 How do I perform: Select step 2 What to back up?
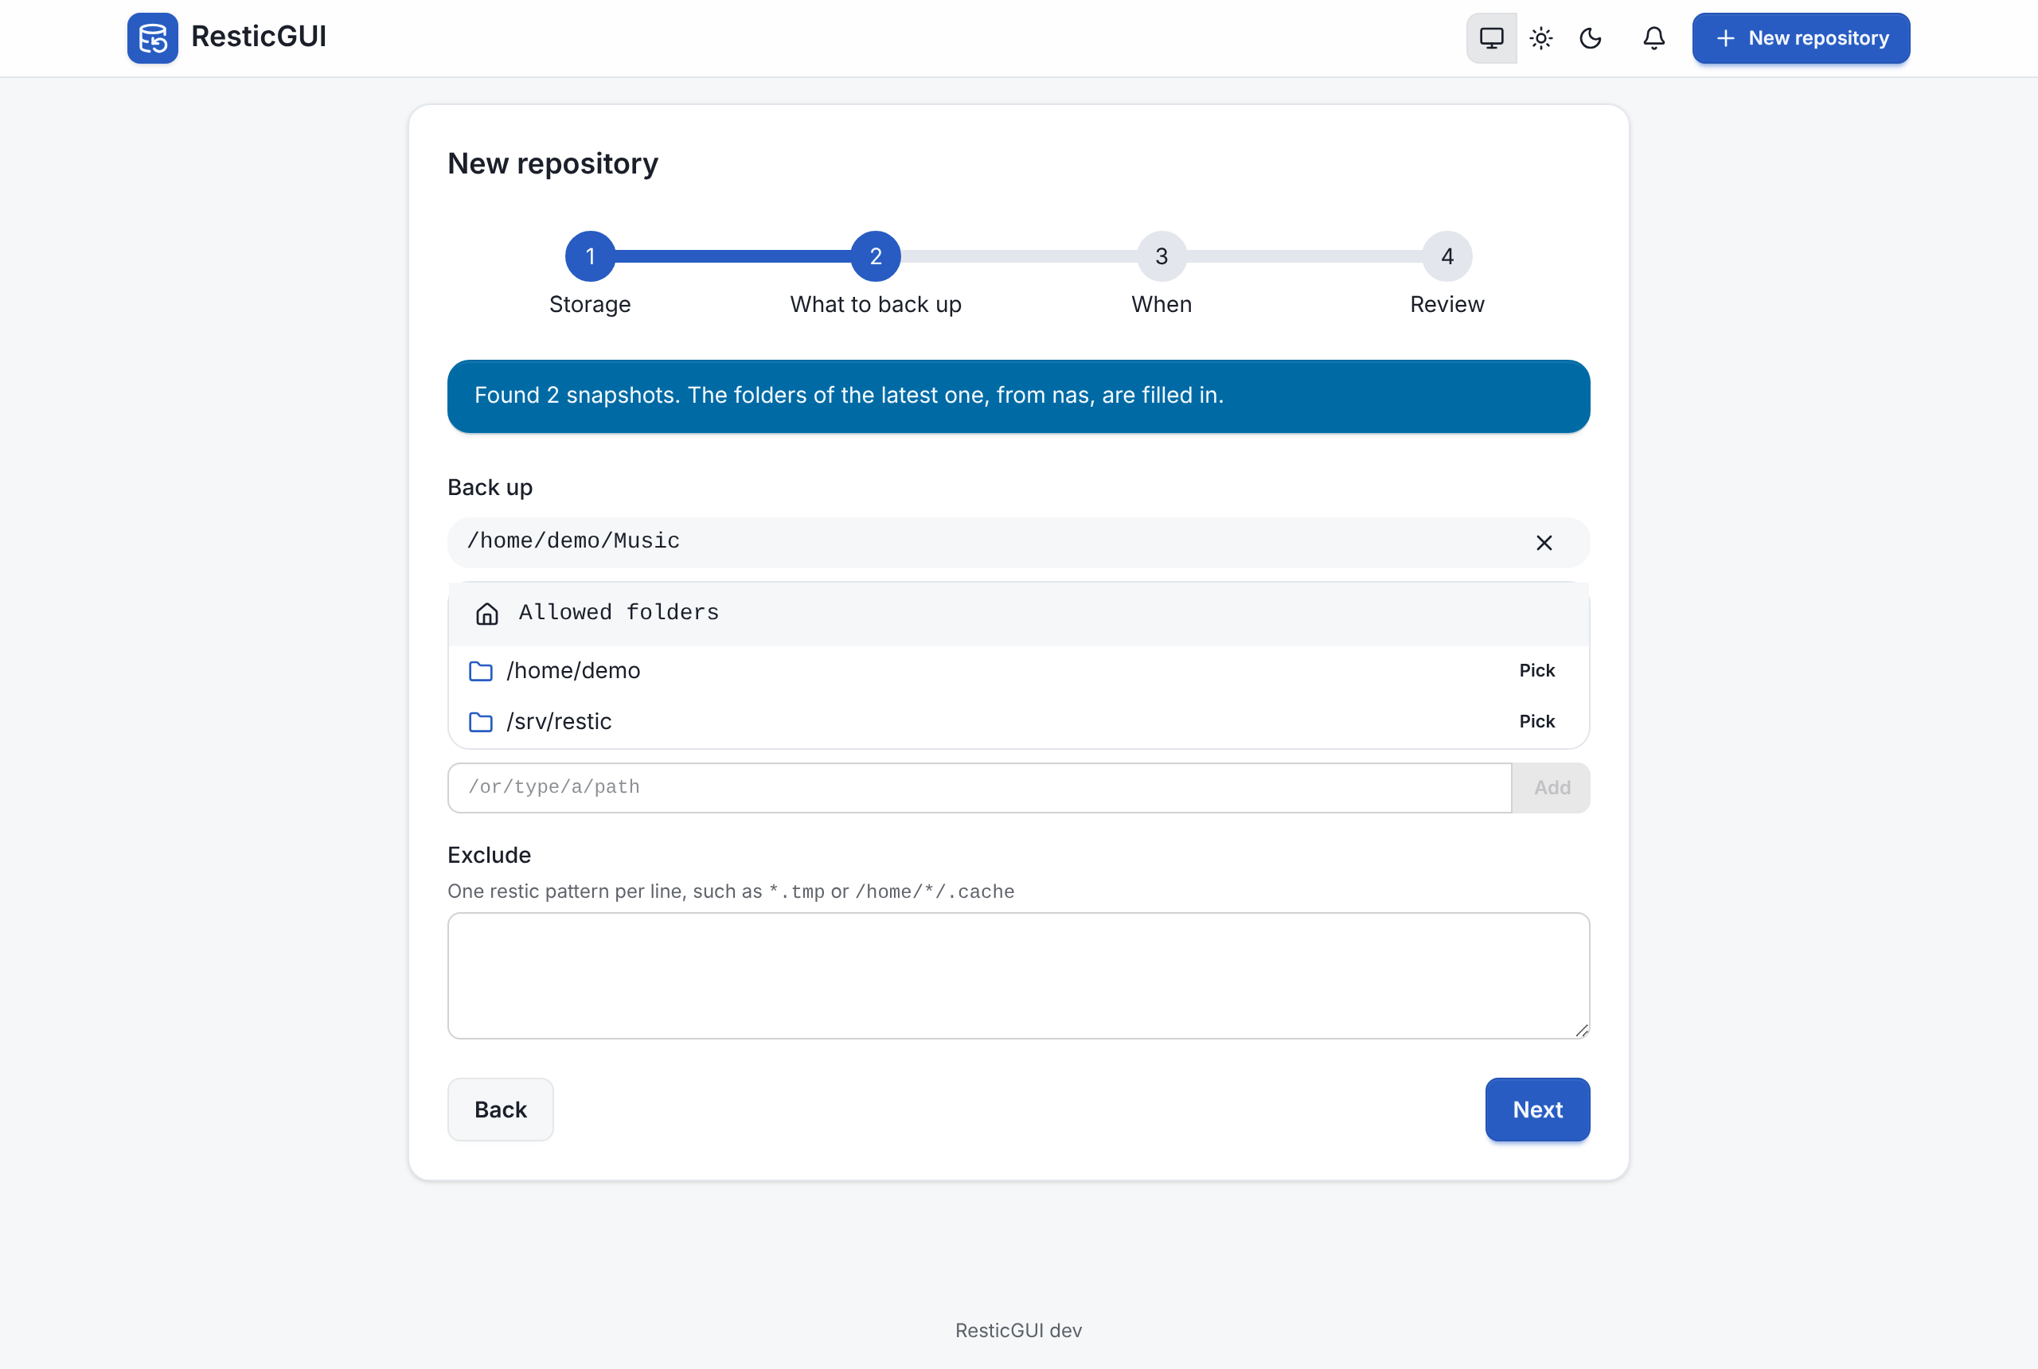click(x=876, y=255)
